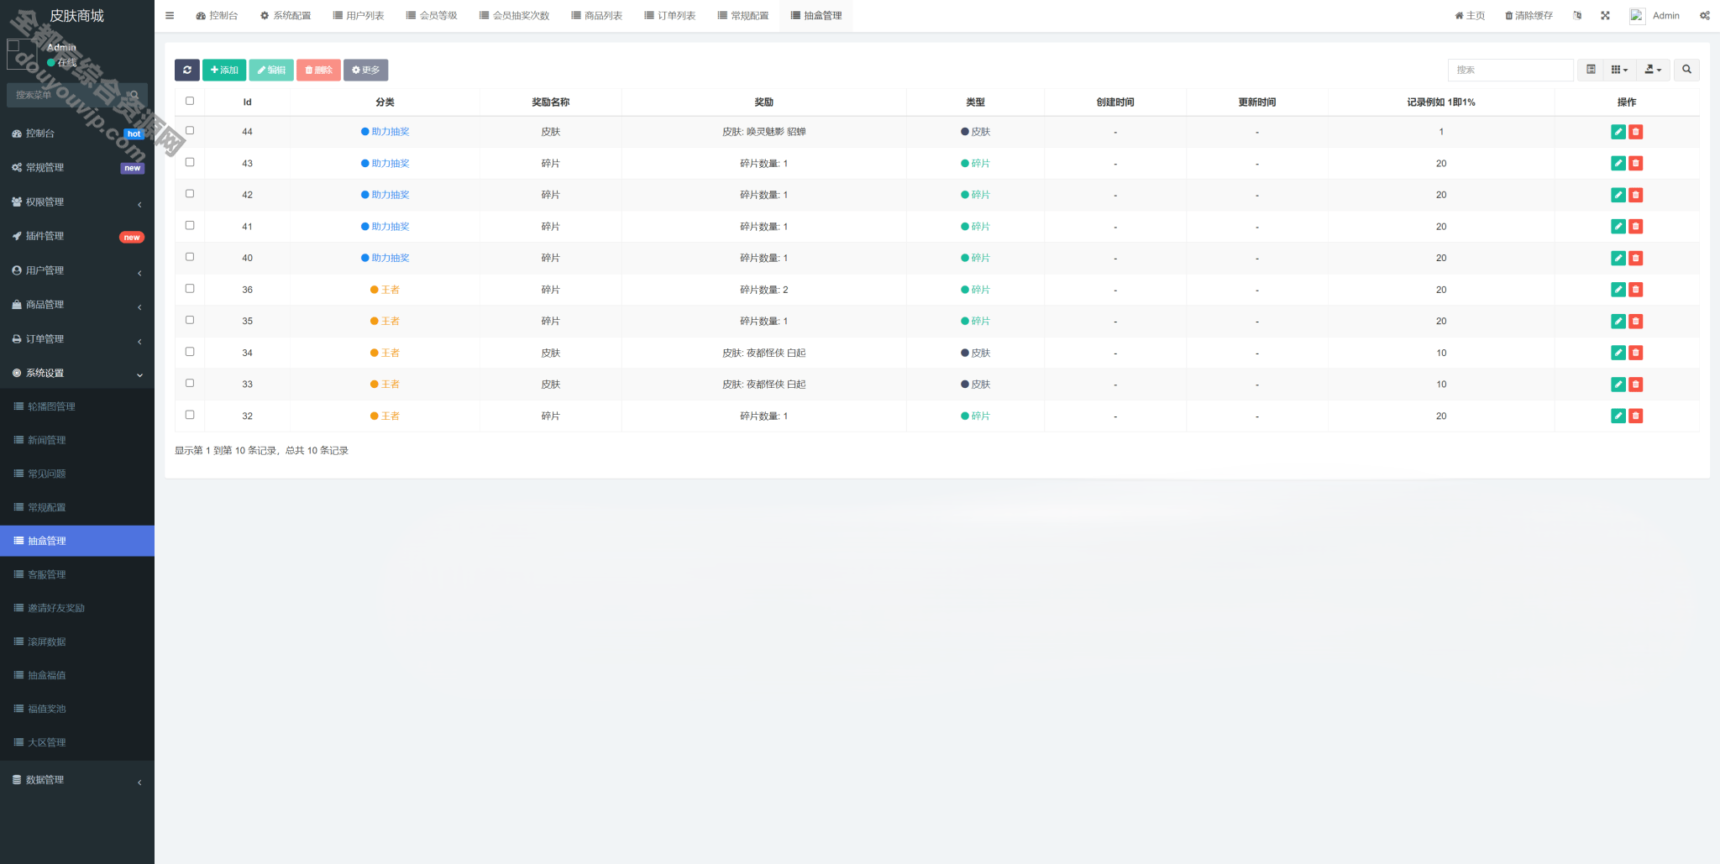The height and width of the screenshot is (864, 1720).
Task: Click the language switch icon in top bar
Action: click(x=1577, y=15)
